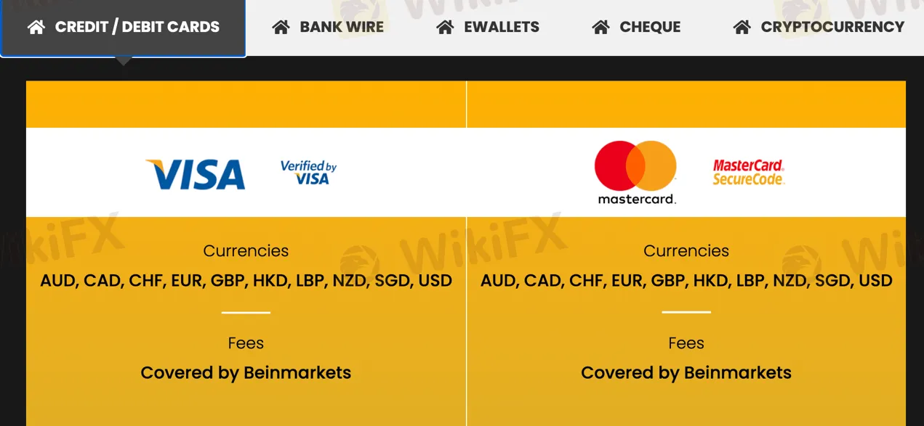Click the Fees heading in Visa column

[246, 343]
